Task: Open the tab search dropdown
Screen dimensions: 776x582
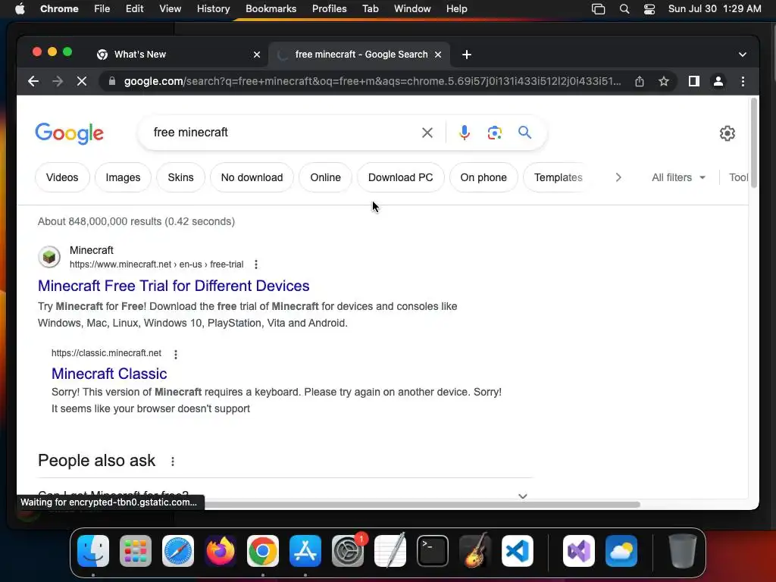Action: (743, 55)
